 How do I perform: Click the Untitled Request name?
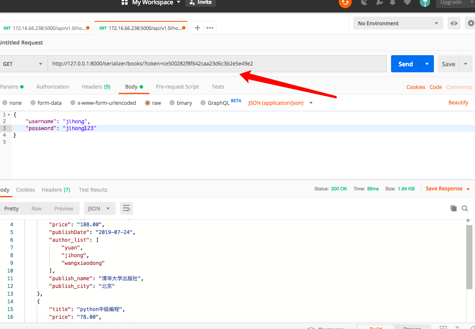pyautogui.click(x=21, y=43)
